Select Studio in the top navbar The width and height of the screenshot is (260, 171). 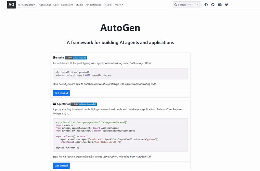tap(79, 5)
